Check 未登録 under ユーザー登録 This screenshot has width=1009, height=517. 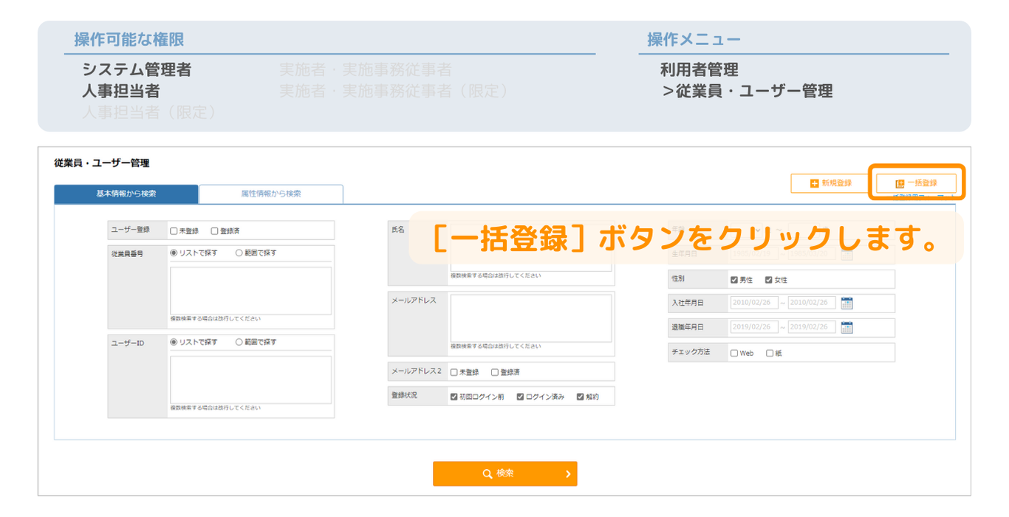174,231
